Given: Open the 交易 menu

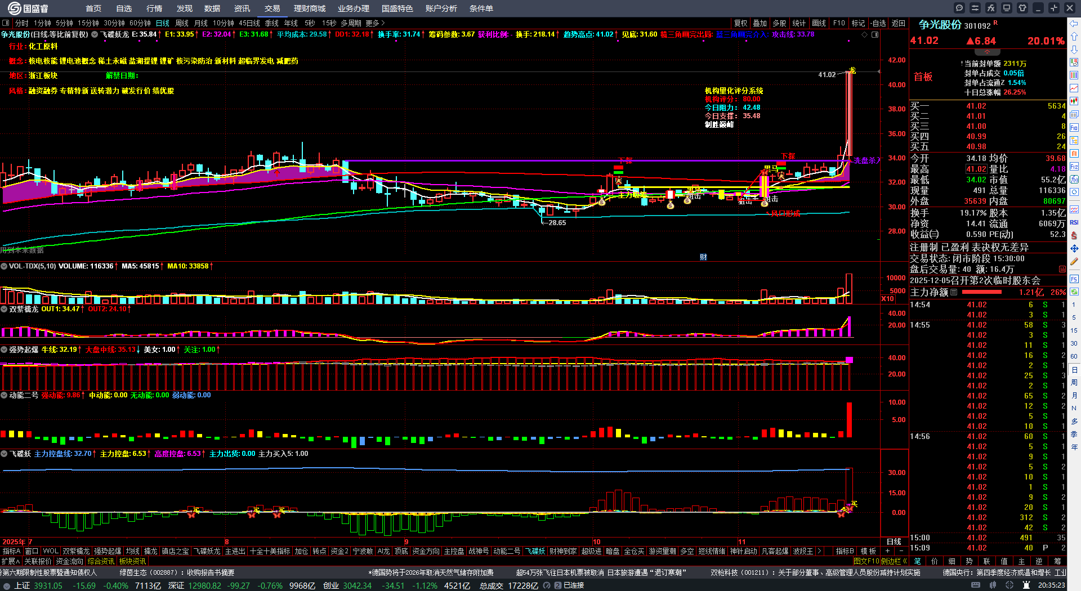Looking at the screenshot, I should (x=273, y=8).
